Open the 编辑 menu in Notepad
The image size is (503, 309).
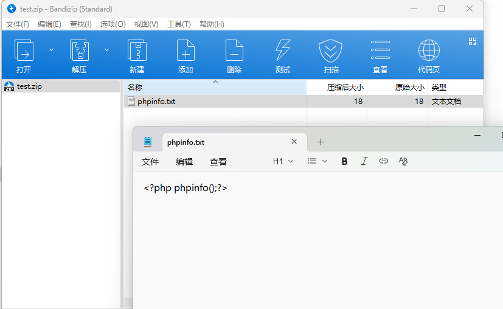coord(184,162)
